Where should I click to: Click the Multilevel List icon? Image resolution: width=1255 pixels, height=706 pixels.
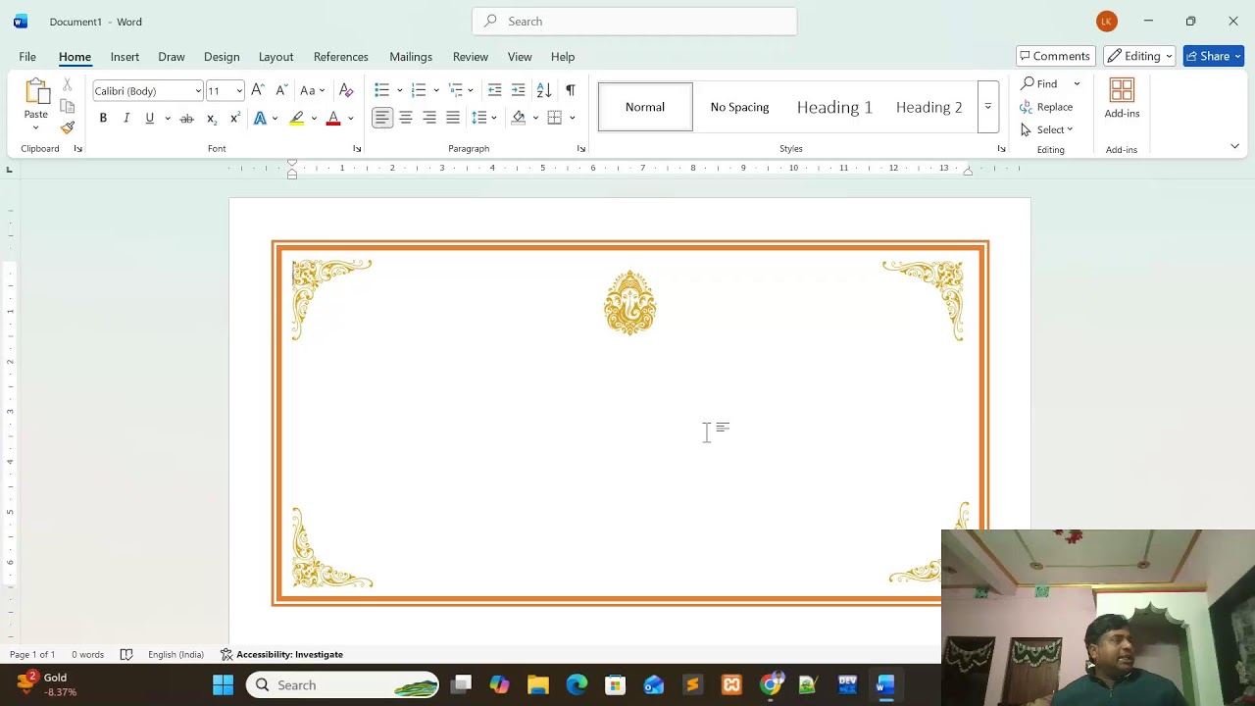click(456, 90)
